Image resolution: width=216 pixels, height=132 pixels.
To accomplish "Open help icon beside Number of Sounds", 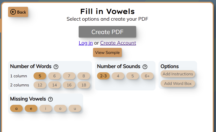I will coord(145,67).
